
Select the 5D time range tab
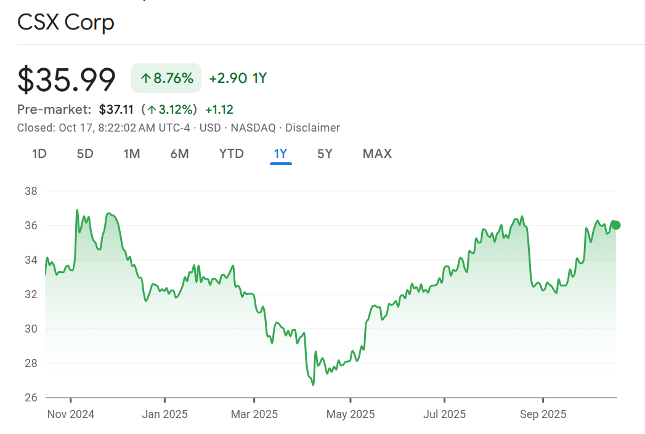tap(85, 154)
